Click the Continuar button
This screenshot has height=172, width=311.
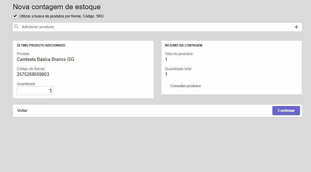pyautogui.click(x=286, y=110)
